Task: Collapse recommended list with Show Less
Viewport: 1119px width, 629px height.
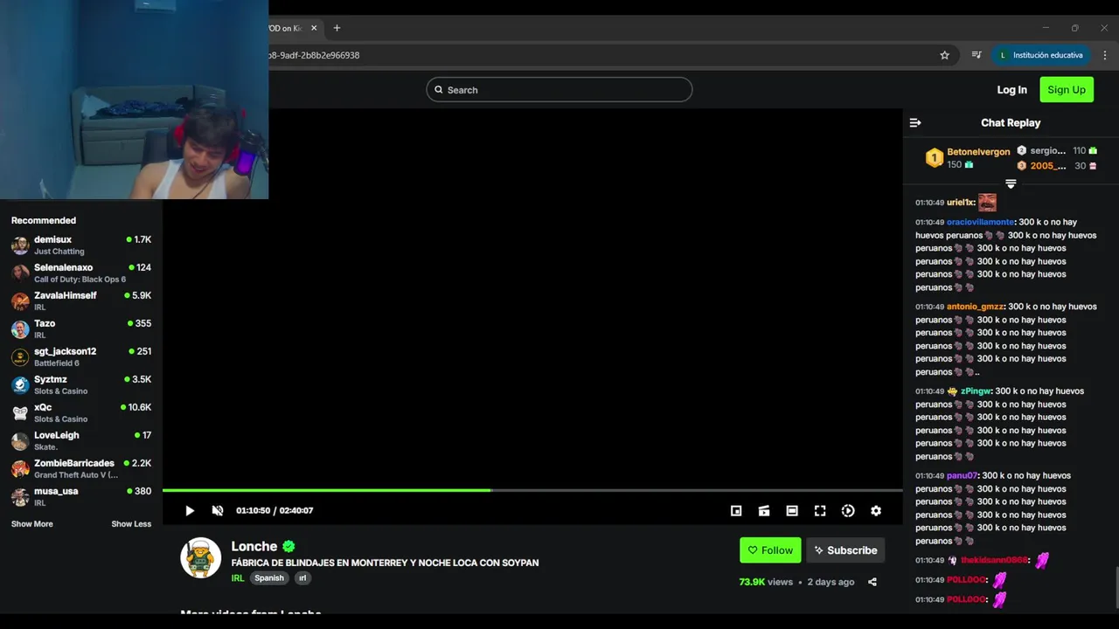Action: (131, 524)
